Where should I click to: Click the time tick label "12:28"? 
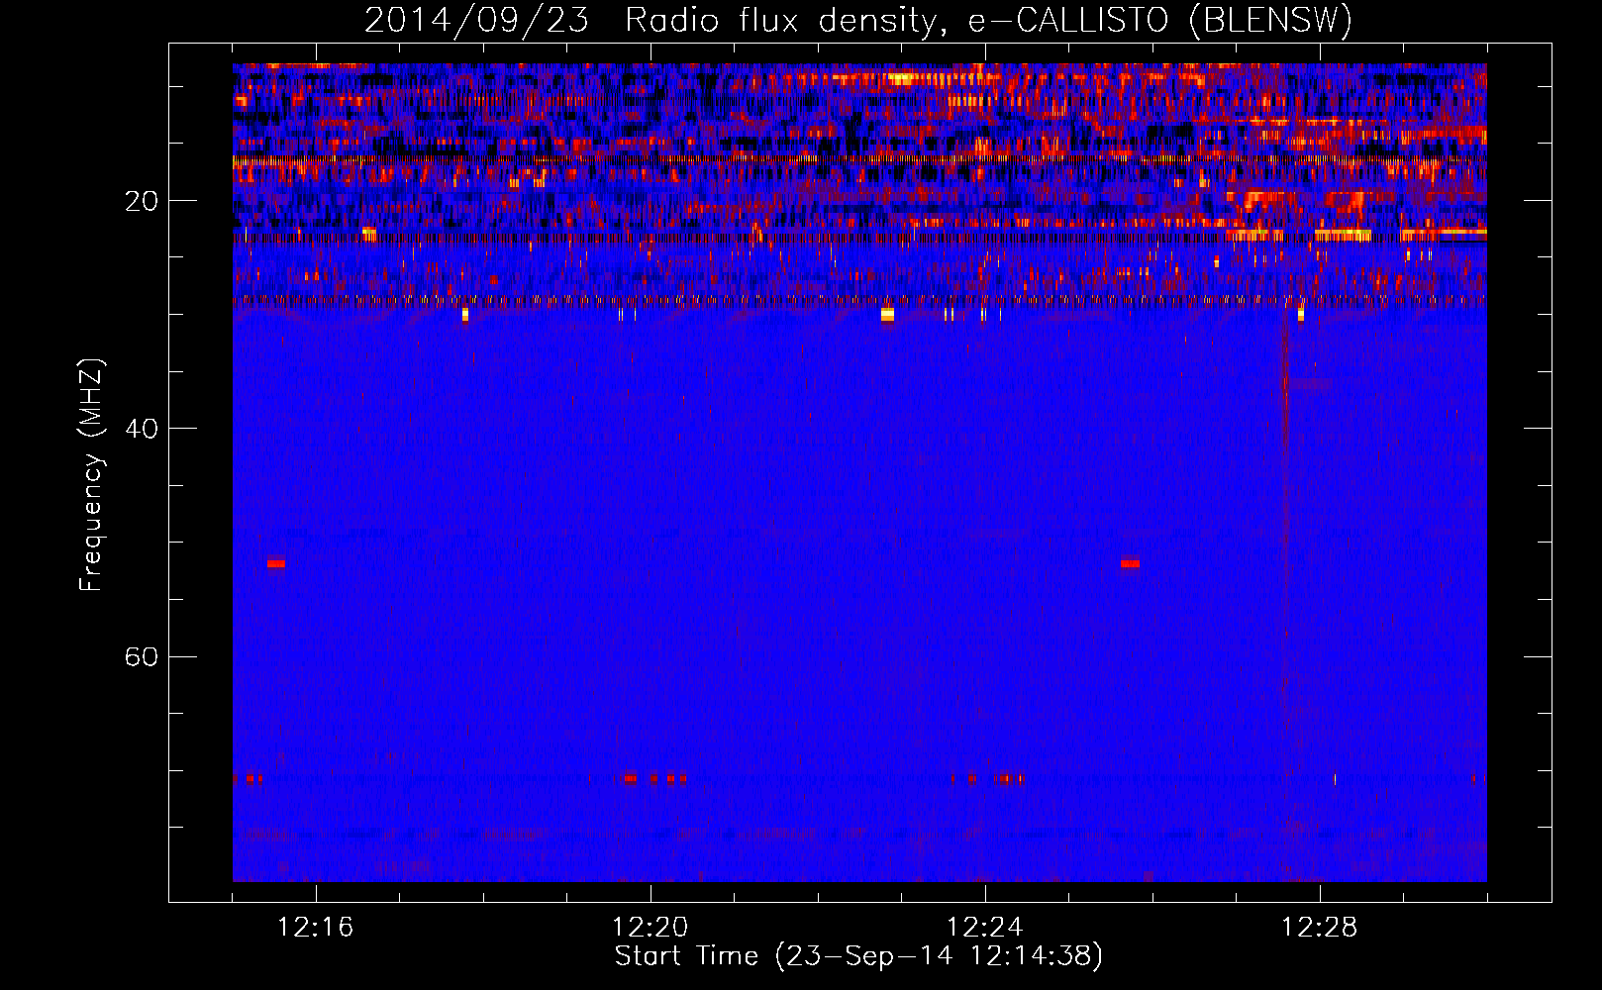pyautogui.click(x=1320, y=928)
